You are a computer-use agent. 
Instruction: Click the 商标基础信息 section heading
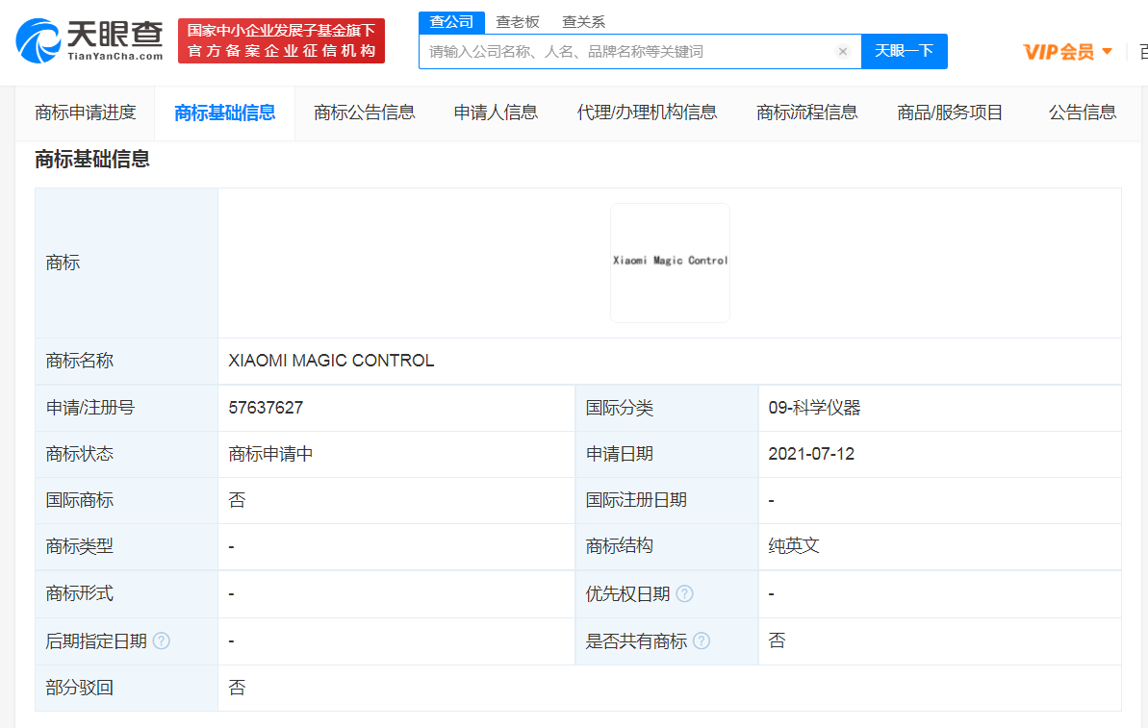coord(92,160)
